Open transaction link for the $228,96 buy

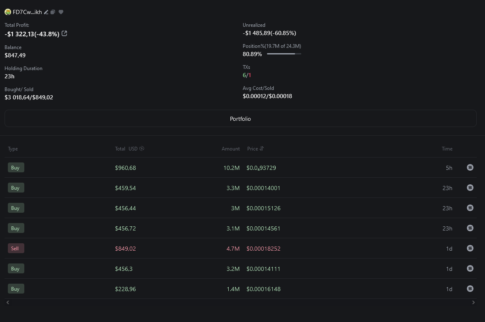[x=470, y=289]
